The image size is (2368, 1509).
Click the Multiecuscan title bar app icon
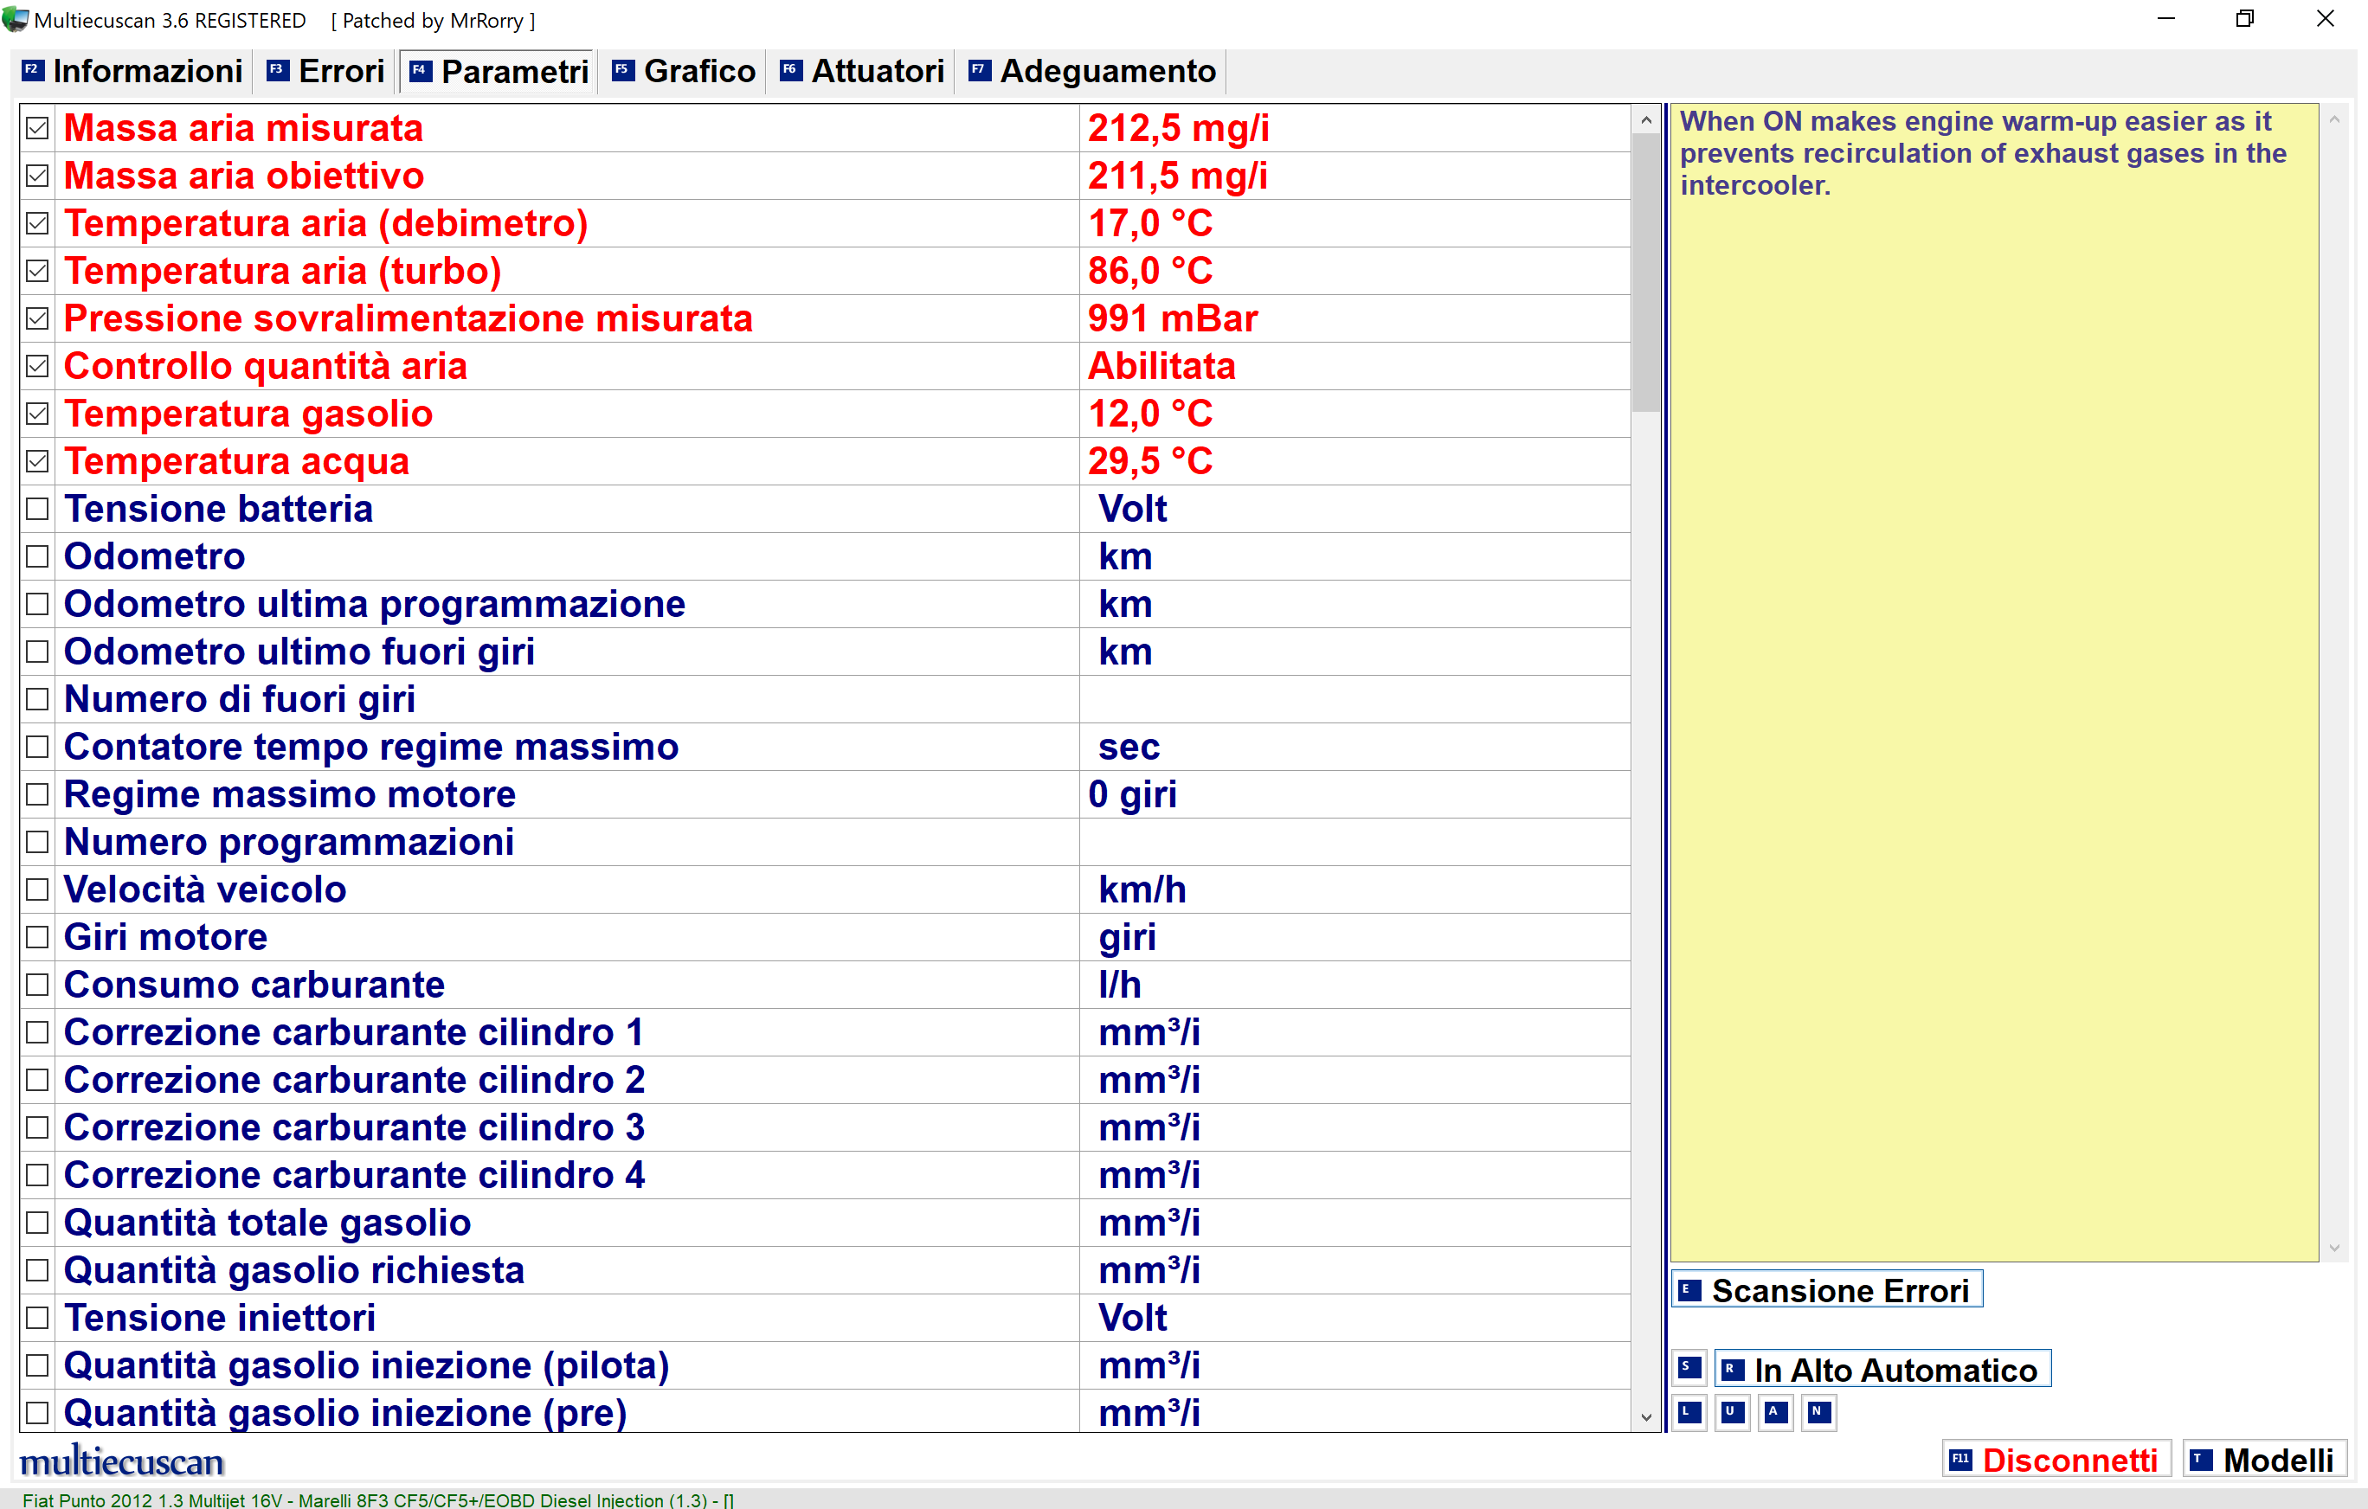(x=16, y=20)
